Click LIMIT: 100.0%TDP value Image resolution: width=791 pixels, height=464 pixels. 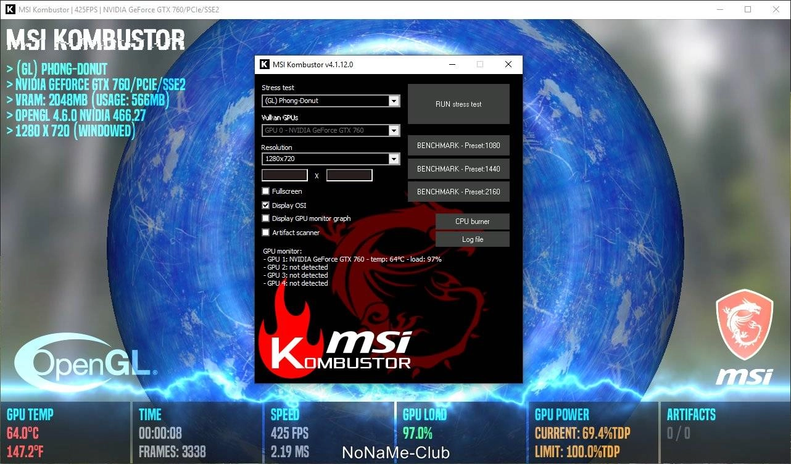(x=578, y=452)
